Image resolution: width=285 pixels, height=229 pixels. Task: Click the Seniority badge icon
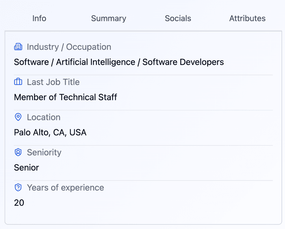pos(18,152)
